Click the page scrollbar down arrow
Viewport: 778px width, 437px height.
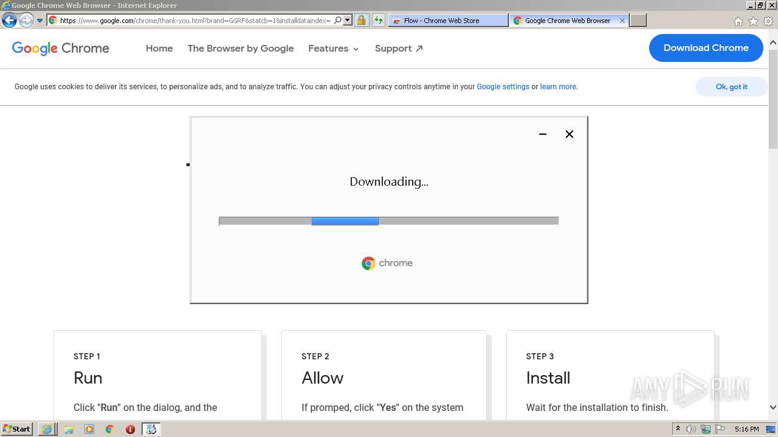click(773, 407)
